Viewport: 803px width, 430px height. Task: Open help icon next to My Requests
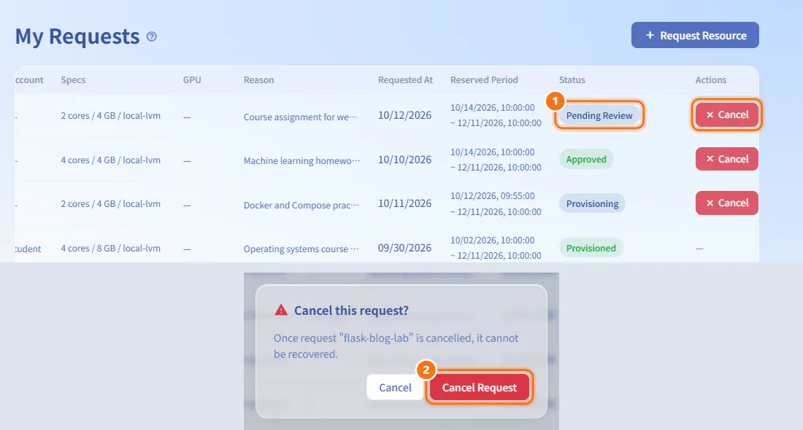pyautogui.click(x=152, y=36)
